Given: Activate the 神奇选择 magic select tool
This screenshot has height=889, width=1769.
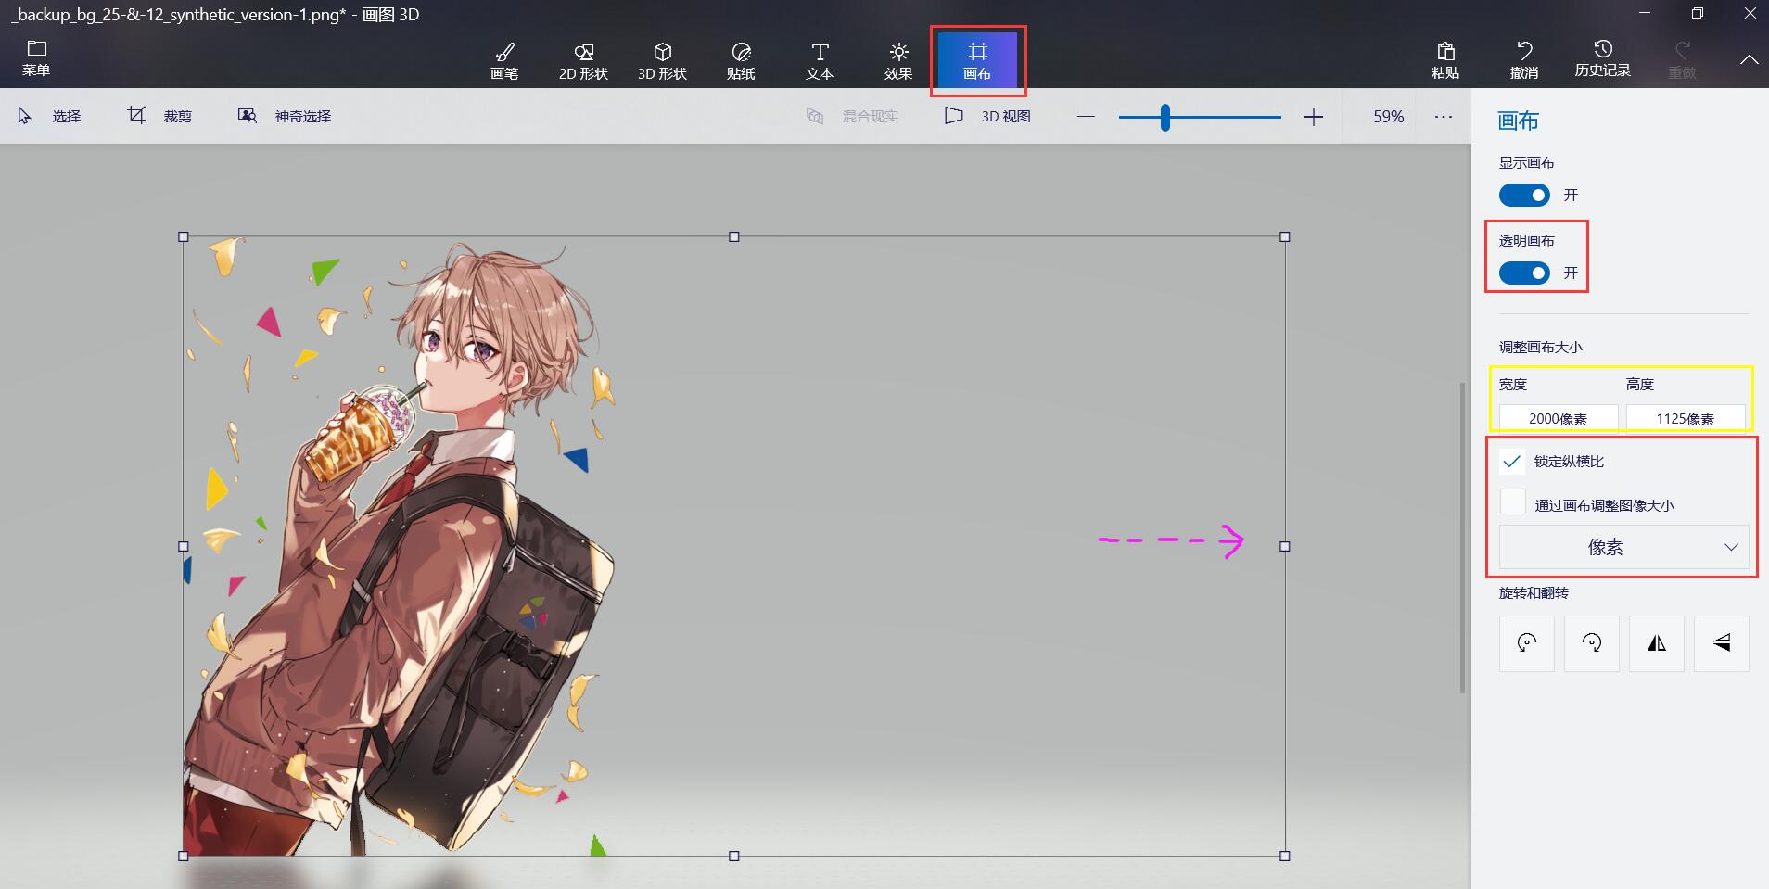Looking at the screenshot, I should (x=285, y=116).
